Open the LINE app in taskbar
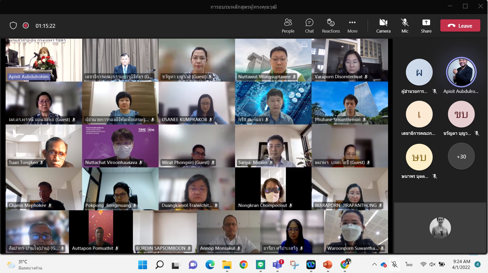 [x=261, y=265]
